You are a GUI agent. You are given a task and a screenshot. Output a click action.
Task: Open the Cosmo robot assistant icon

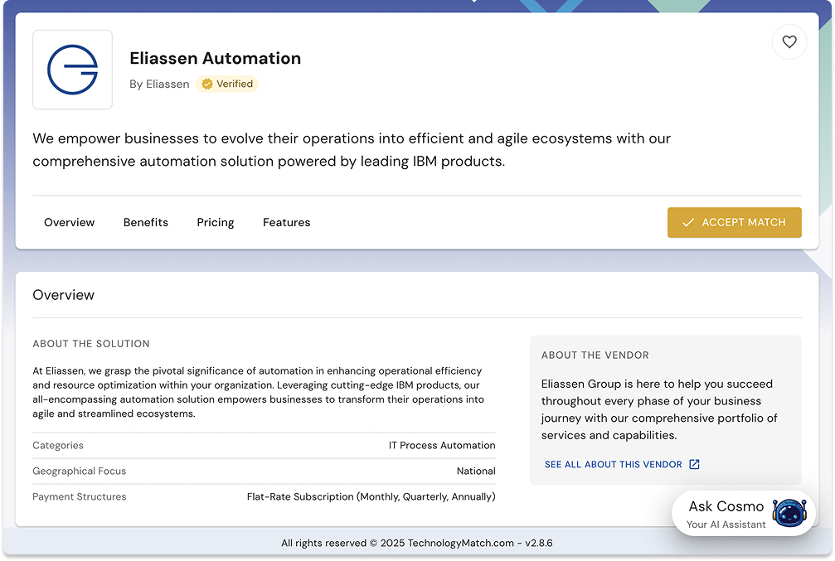point(789,513)
